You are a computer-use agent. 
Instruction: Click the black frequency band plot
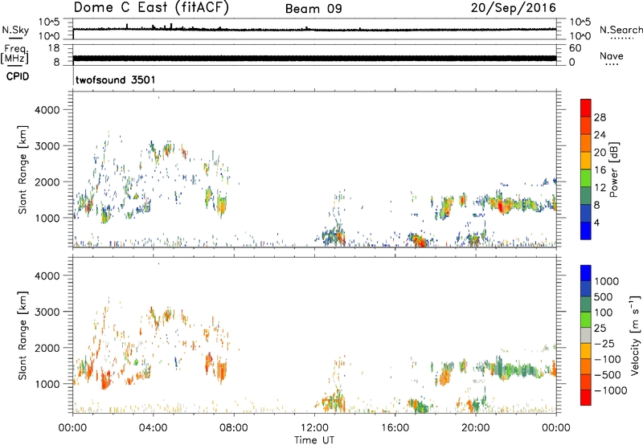314,58
